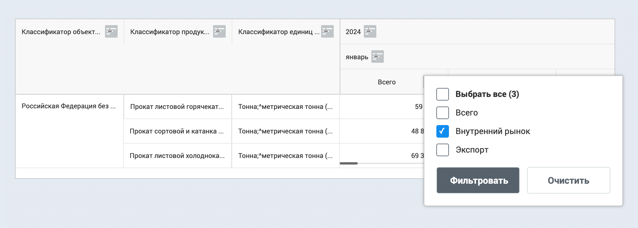This screenshot has width=638, height=228.
Task: Click the Тонна unit cell in Прокат сортовой row
Action: click(285, 131)
